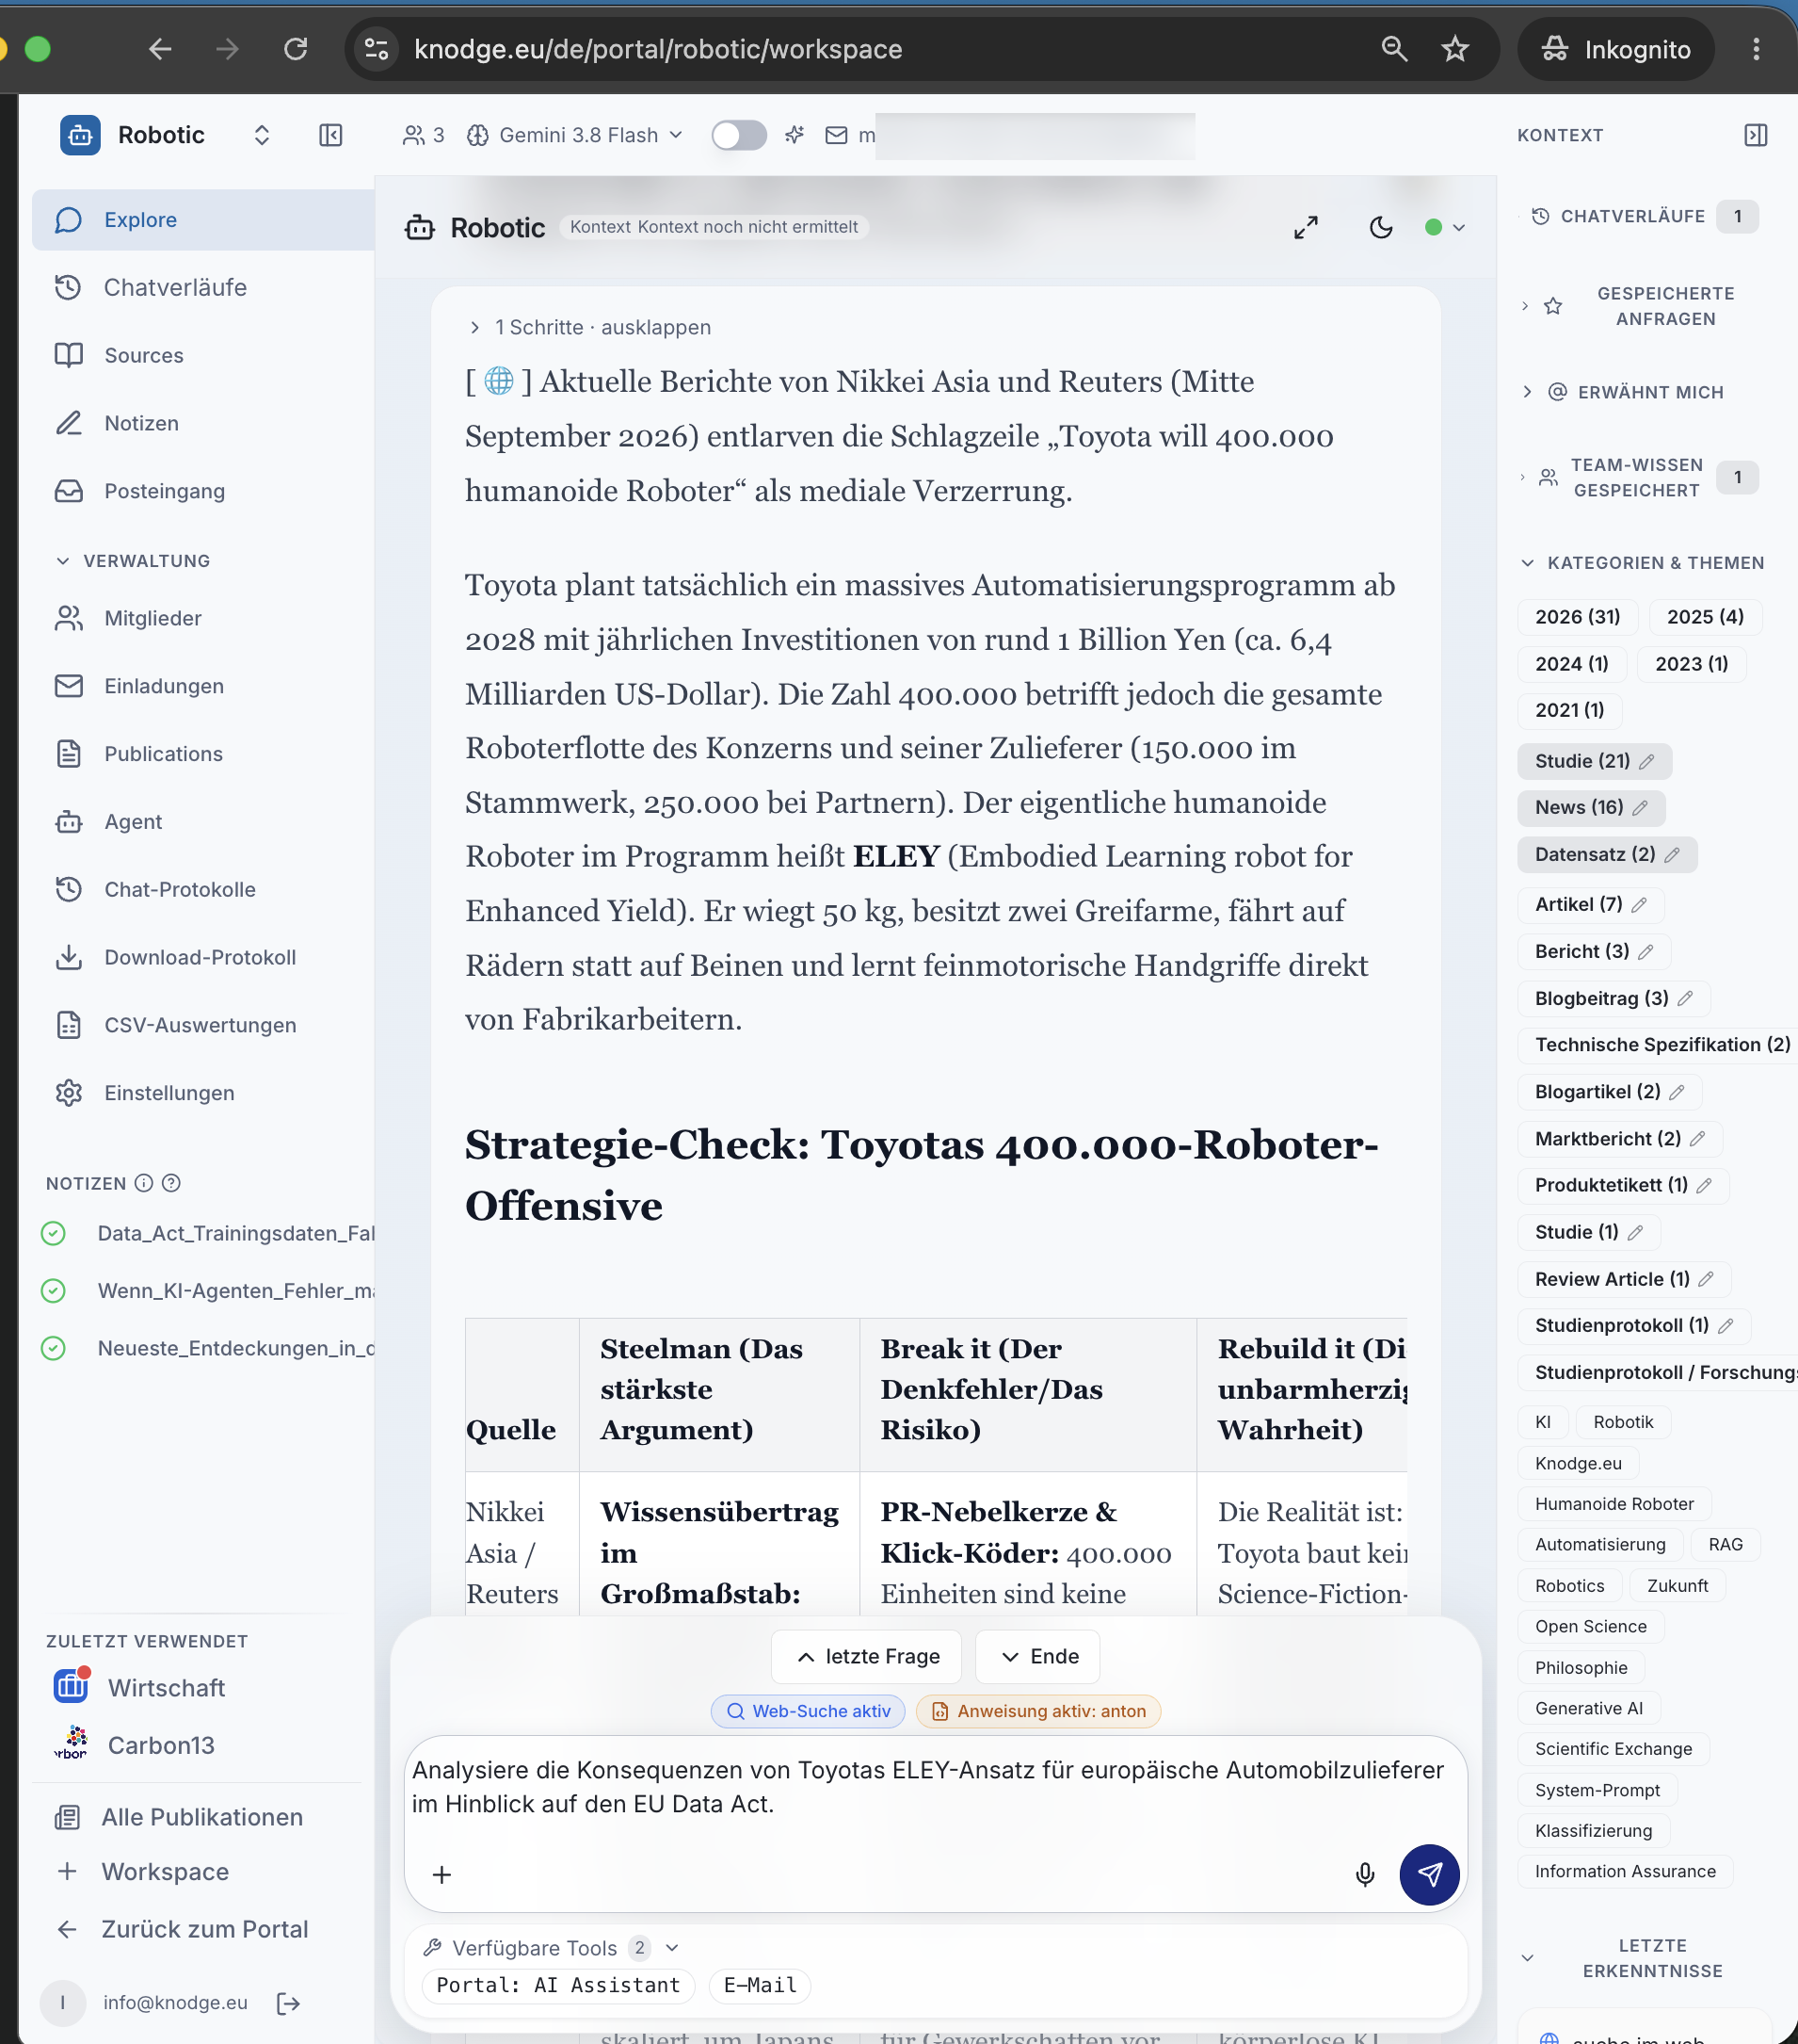
Task: Collapse the Kontext panel icon
Action: tap(1755, 135)
